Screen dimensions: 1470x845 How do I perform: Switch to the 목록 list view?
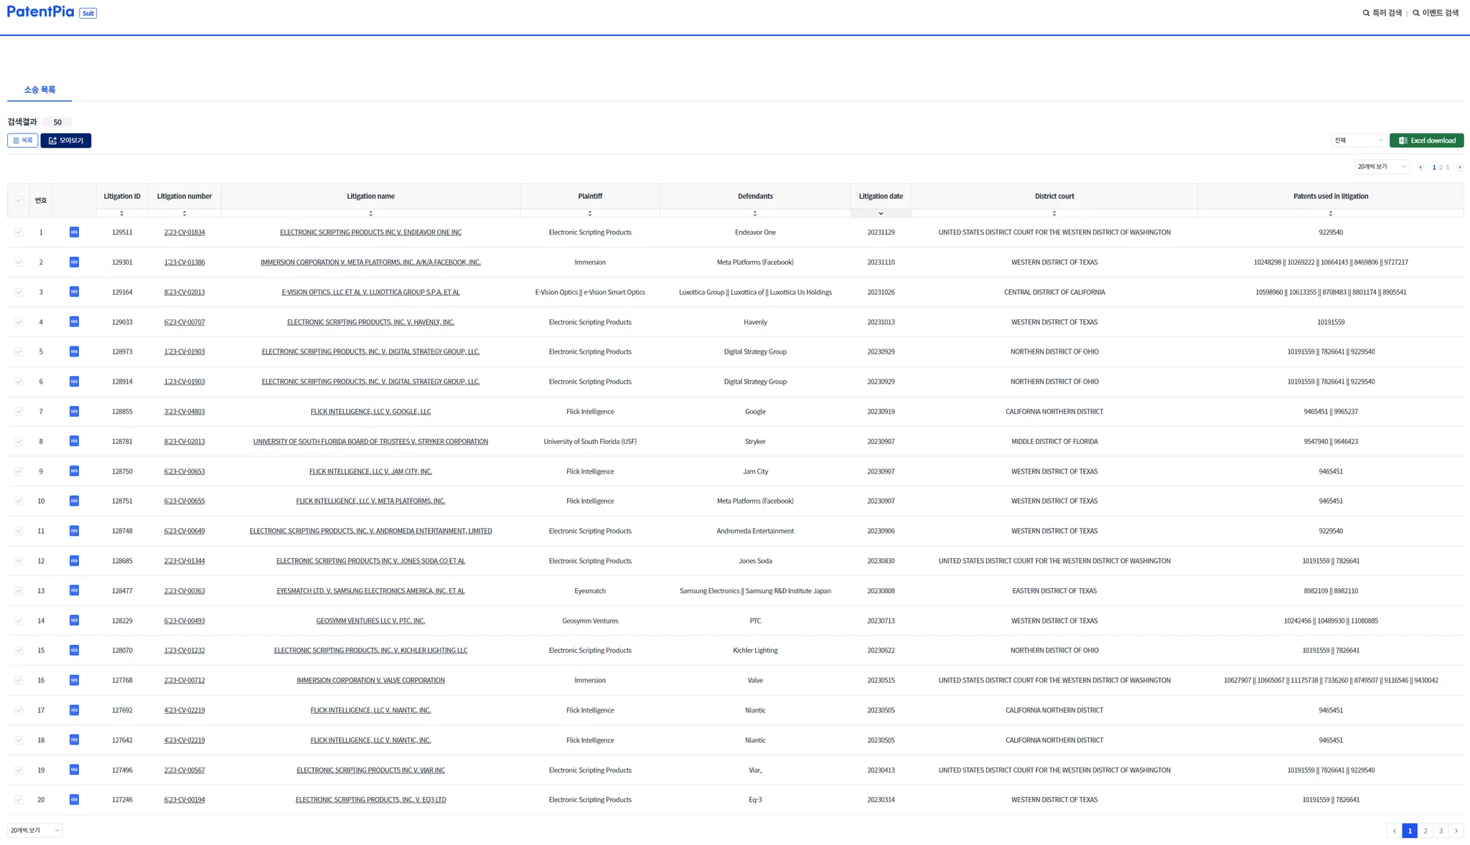pos(23,141)
